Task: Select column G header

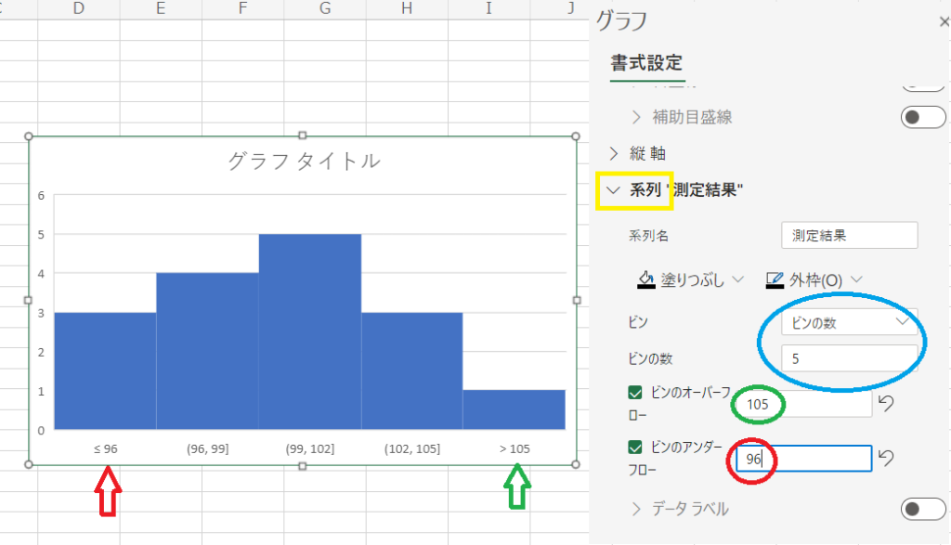Action: (x=325, y=9)
